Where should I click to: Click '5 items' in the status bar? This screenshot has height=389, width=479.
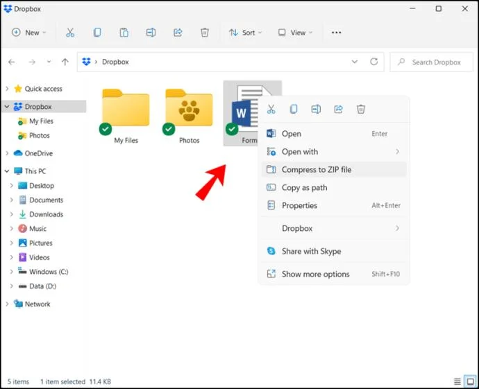[18, 381]
